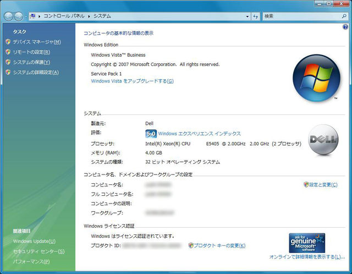The image size is (352, 274).
Task: Expand the root breadcrumb arrow before コントロール パネル
Action: (39, 16)
